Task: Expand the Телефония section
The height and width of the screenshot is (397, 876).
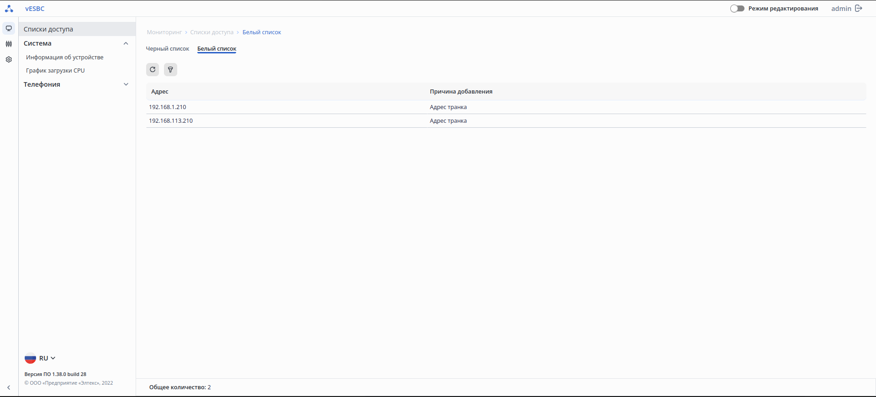Action: (x=126, y=84)
